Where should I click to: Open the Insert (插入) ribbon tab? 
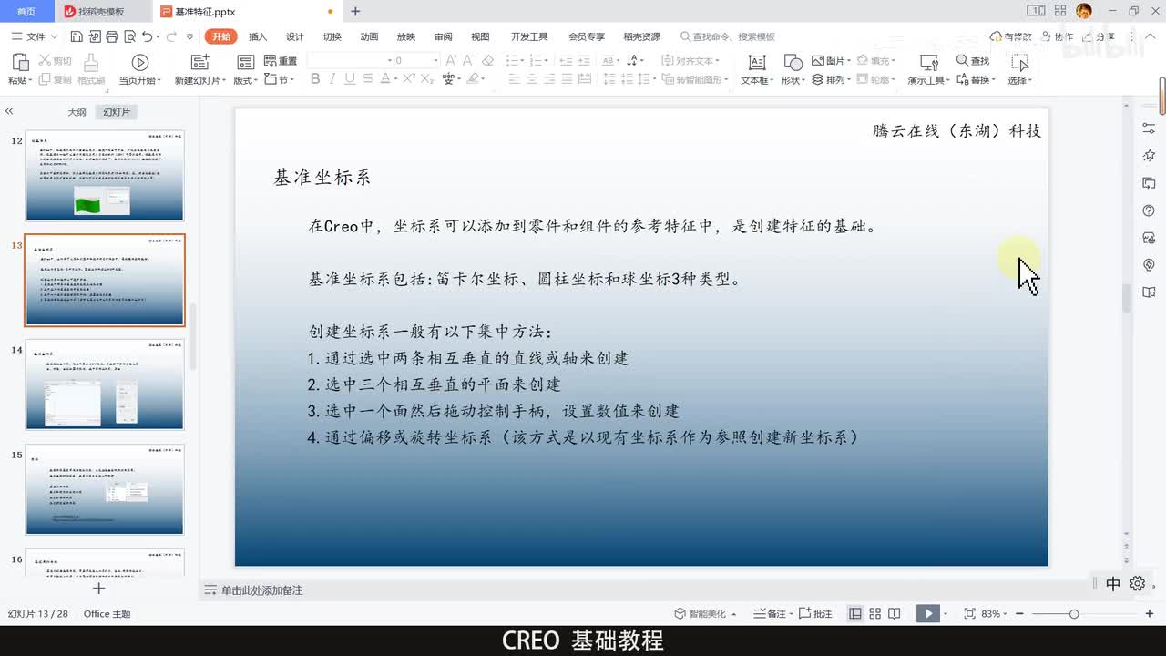point(258,36)
